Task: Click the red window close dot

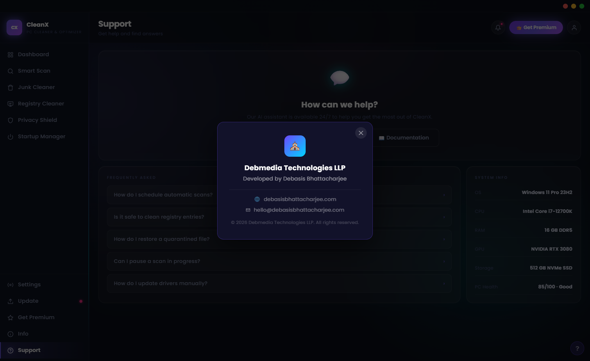Action: (565, 6)
